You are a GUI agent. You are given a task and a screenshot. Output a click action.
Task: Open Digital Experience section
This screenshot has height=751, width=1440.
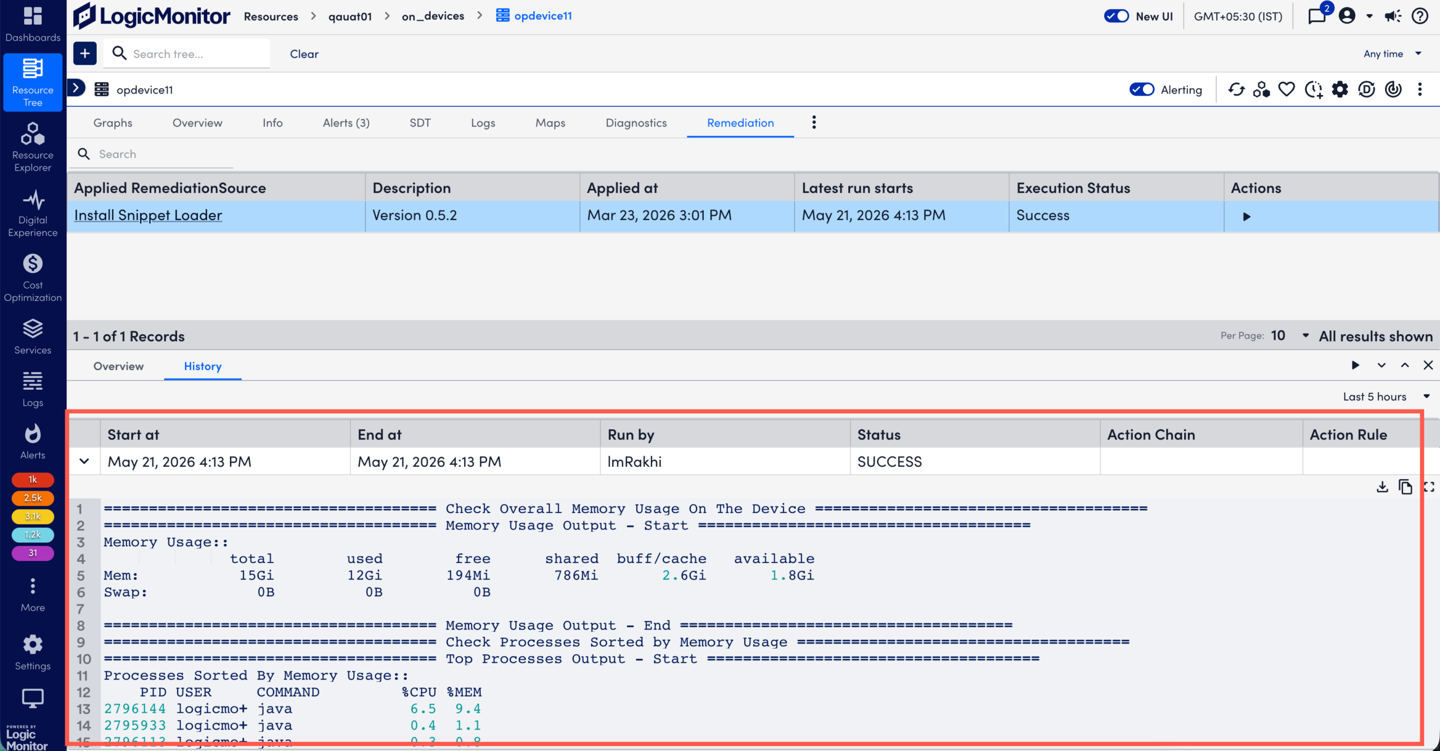pyautogui.click(x=33, y=214)
